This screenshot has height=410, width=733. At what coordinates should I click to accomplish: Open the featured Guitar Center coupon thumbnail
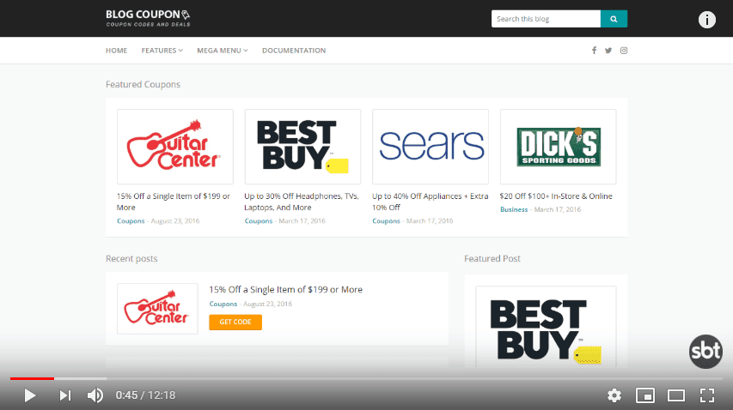[x=174, y=147]
